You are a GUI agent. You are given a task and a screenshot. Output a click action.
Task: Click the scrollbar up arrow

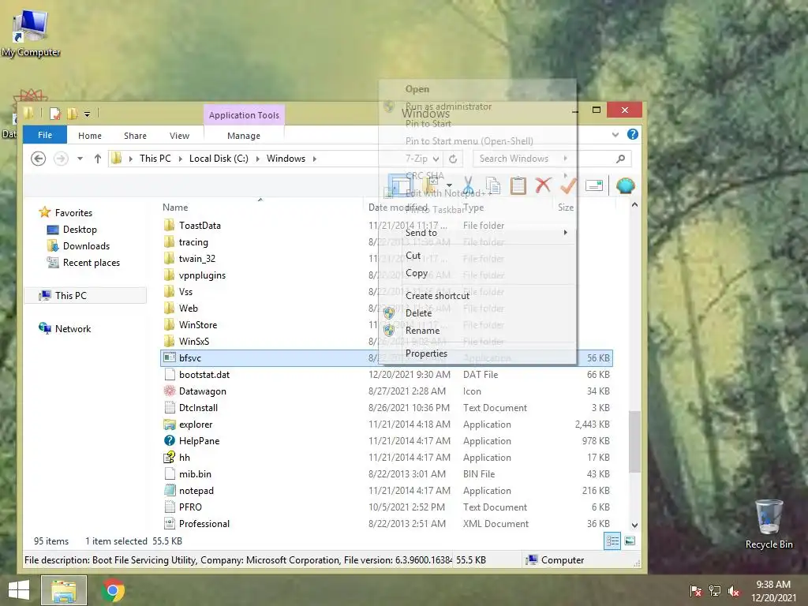click(x=634, y=205)
